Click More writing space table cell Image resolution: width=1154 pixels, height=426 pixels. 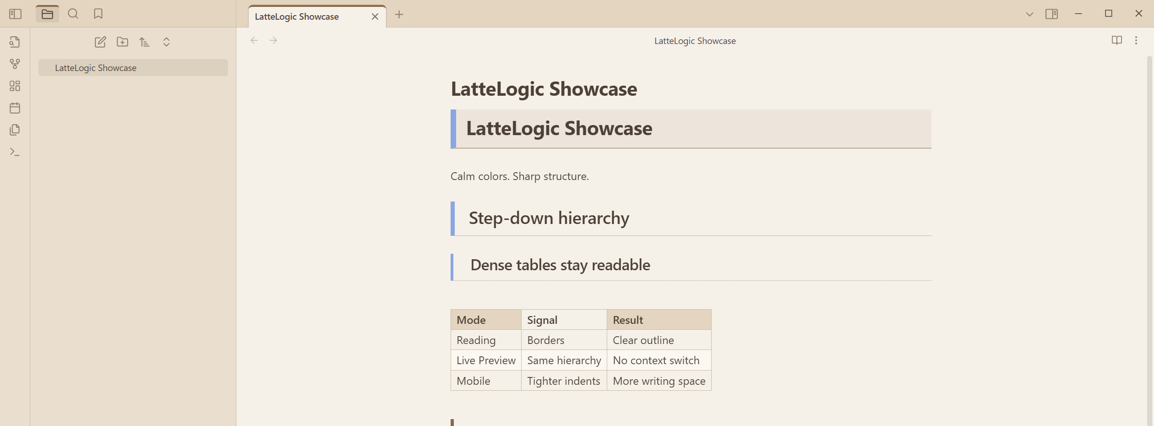click(x=659, y=381)
